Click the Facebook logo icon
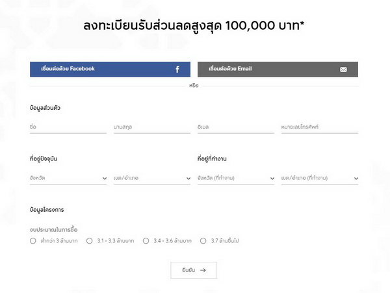Image resolution: width=390 pixels, height=293 pixels. coord(177,70)
